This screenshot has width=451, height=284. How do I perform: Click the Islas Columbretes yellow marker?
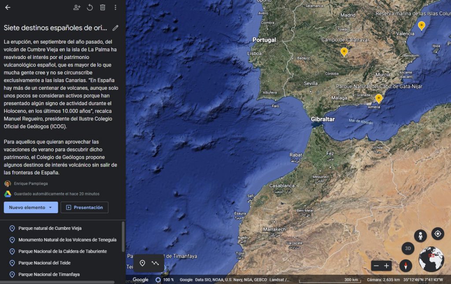[421, 26]
